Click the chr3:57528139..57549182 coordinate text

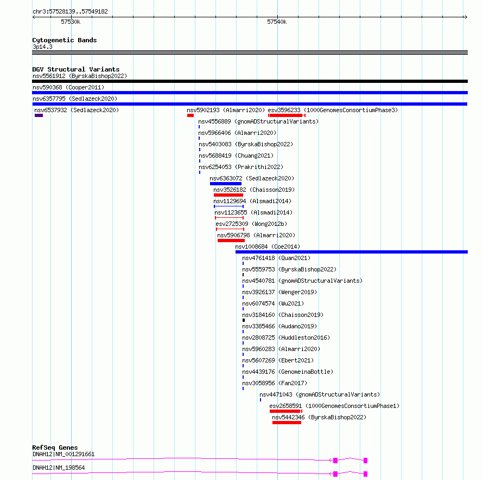pos(70,12)
